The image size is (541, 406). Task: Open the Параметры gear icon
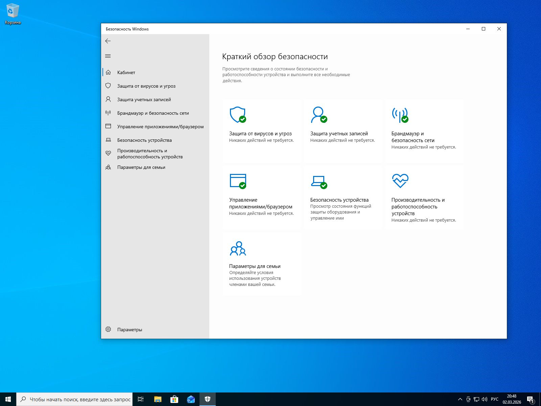(108, 329)
